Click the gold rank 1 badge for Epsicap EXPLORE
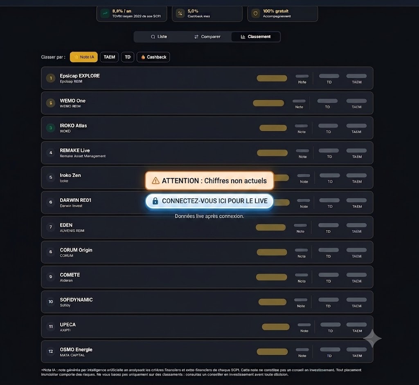Image resolution: width=419 pixels, height=385 pixels. 51,78
